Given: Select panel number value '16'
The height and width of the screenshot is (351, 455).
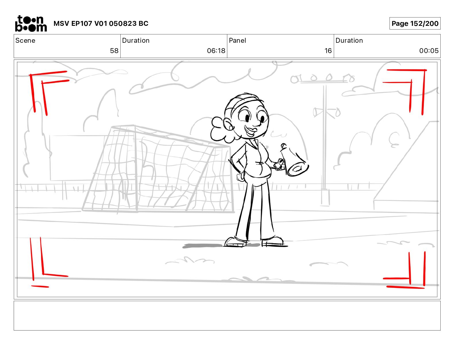Looking at the screenshot, I should coord(328,51).
